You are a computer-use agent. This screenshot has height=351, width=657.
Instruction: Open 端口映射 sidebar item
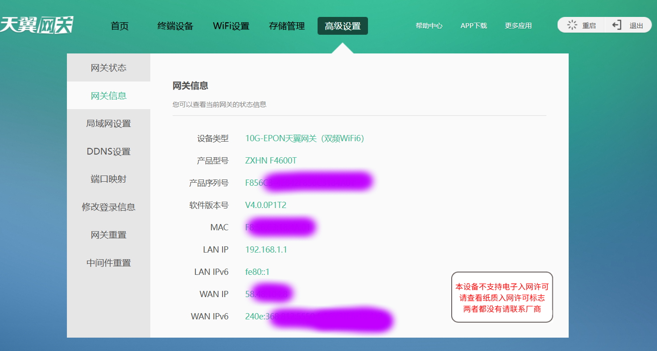108,179
